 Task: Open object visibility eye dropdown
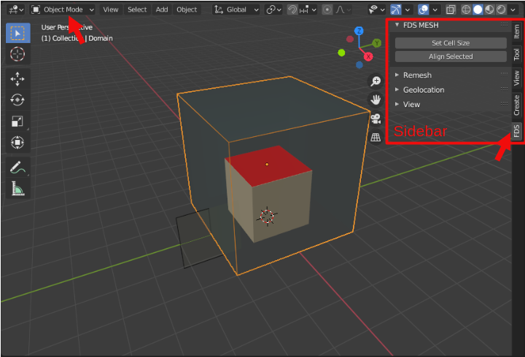click(x=376, y=9)
